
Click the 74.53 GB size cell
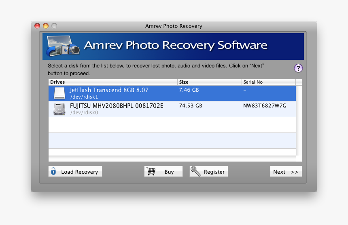point(191,106)
